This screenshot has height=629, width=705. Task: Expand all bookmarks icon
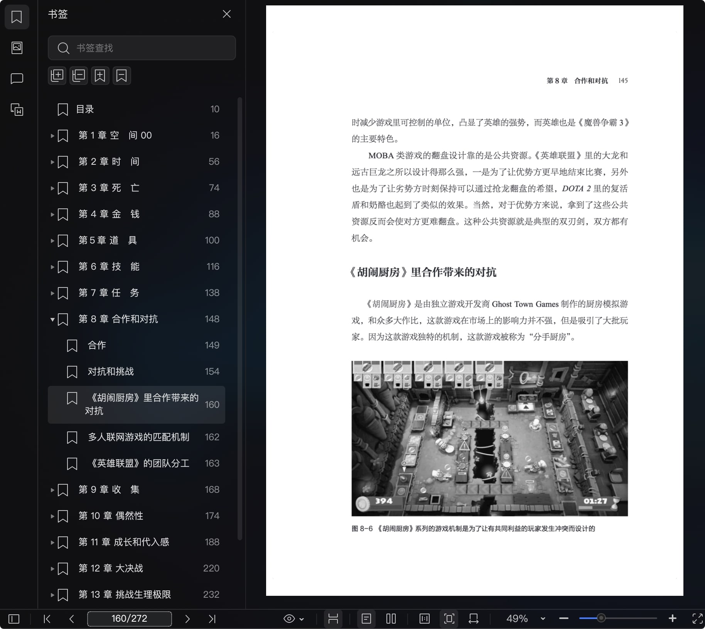[57, 75]
